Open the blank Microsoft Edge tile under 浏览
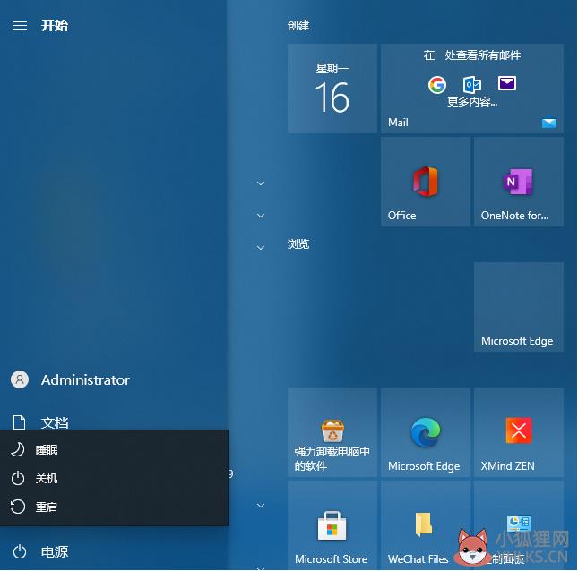Screen dimensions: 578x571 [x=519, y=307]
